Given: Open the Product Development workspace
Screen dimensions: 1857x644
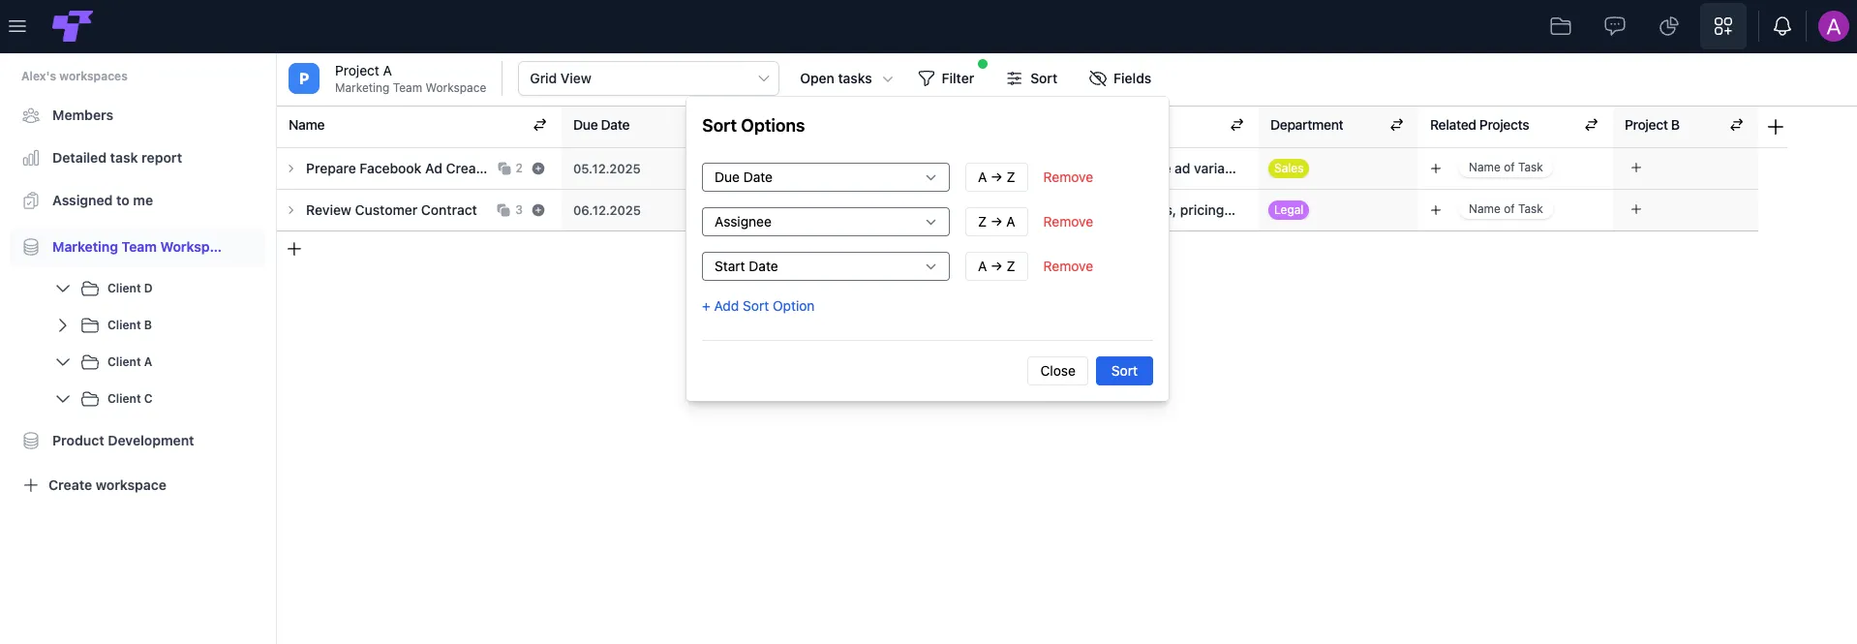Looking at the screenshot, I should pyautogui.click(x=123, y=441).
